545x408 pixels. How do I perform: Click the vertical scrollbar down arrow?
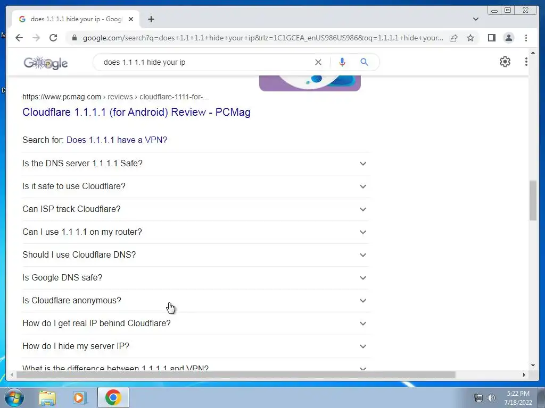pyautogui.click(x=533, y=365)
